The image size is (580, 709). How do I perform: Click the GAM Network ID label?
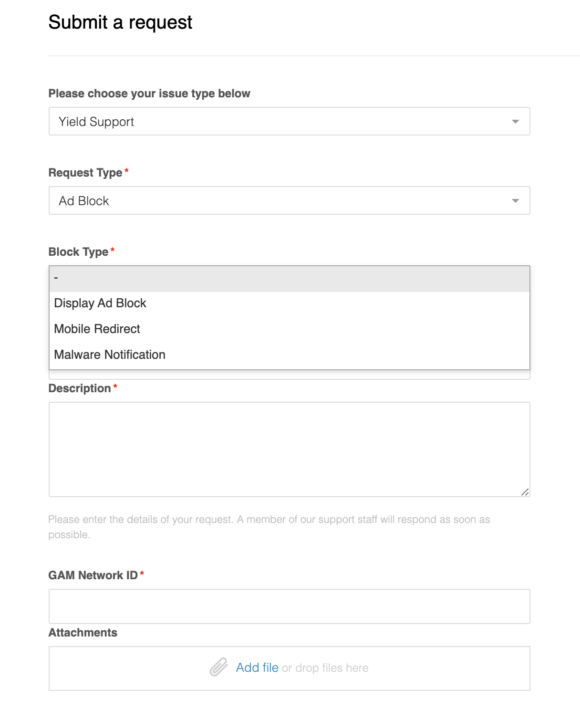pos(93,575)
